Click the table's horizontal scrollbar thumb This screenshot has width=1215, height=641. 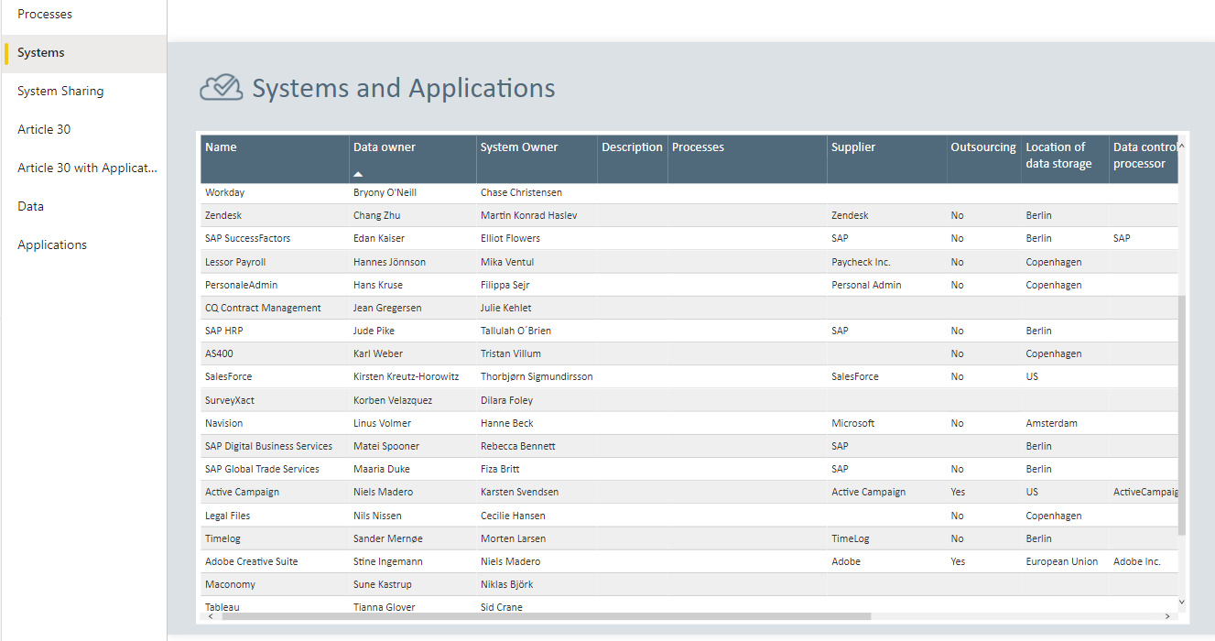click(x=546, y=616)
